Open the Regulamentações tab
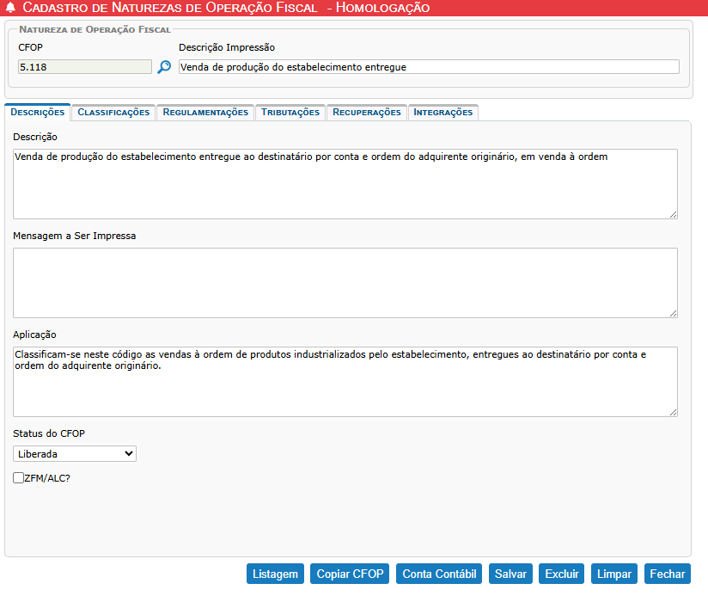 tap(205, 112)
